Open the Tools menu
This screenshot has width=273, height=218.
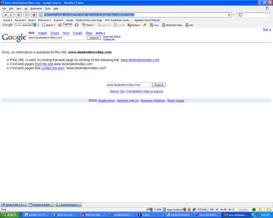click(x=48, y=8)
